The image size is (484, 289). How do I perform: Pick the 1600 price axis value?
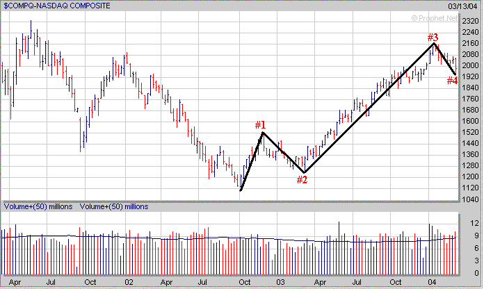point(470,121)
